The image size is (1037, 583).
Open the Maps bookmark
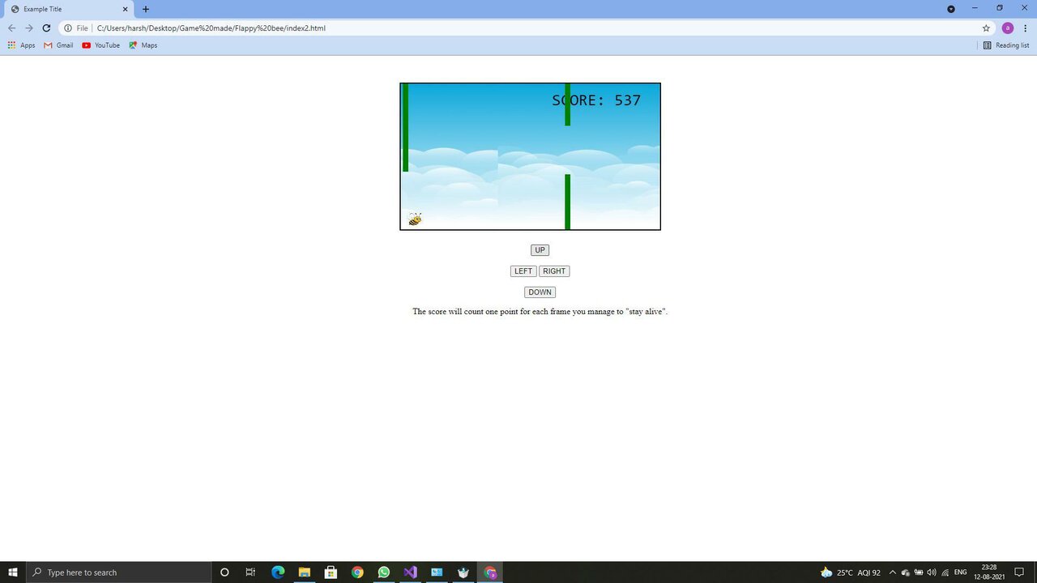[143, 45]
